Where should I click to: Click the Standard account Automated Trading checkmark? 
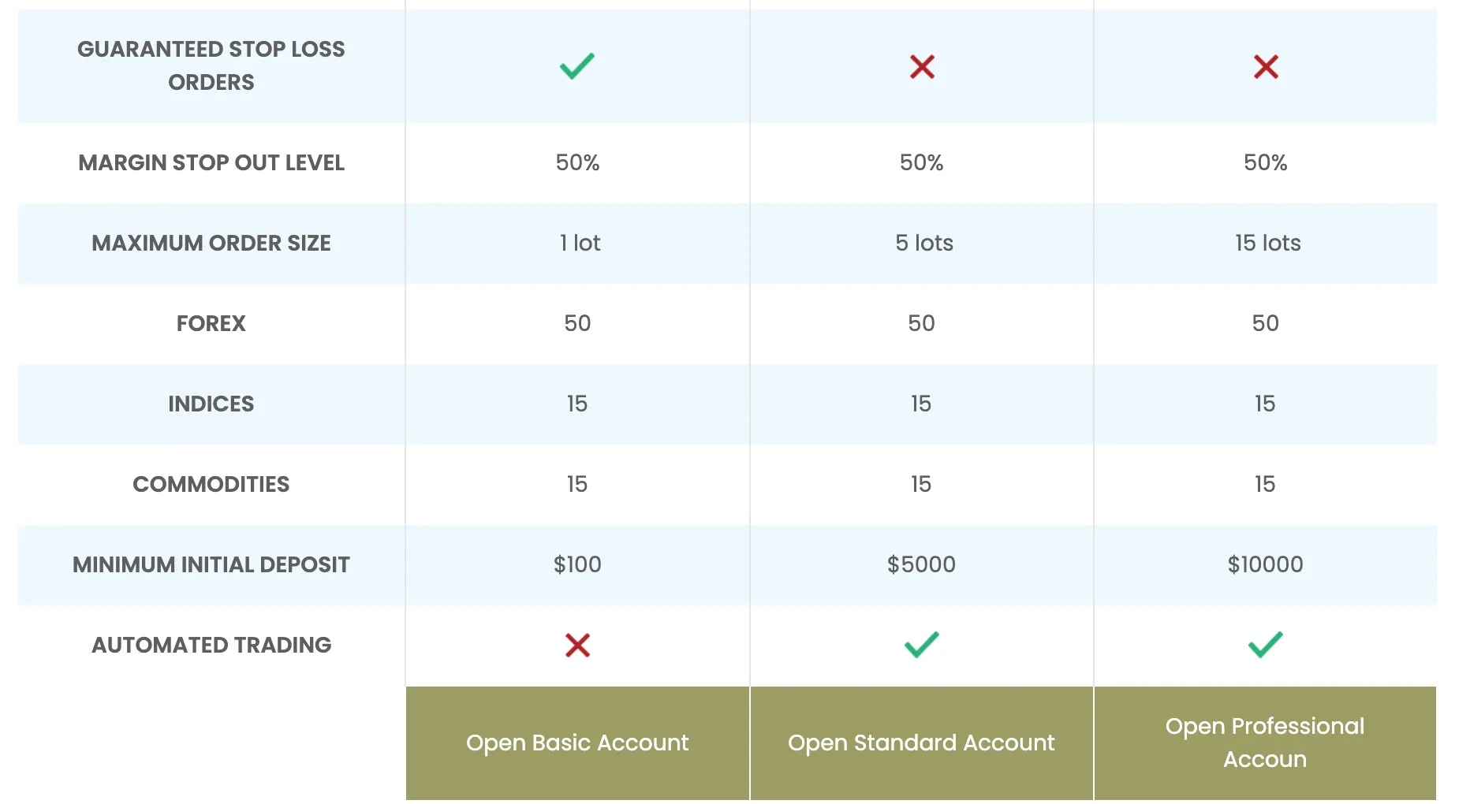pyautogui.click(x=921, y=645)
